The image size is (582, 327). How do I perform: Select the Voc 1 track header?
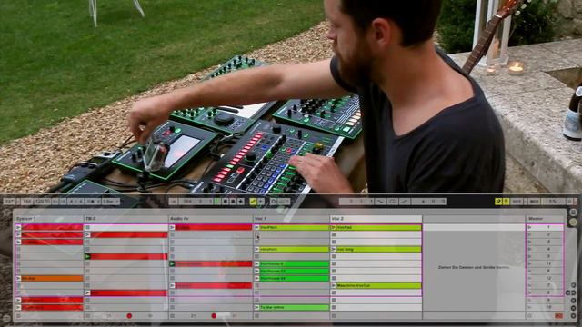click(291, 219)
